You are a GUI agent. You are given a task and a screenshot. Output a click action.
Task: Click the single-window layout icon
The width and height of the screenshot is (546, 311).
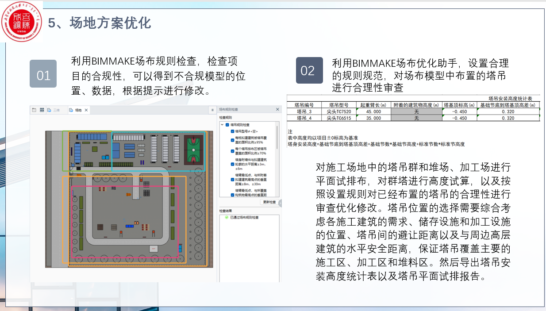34,110
